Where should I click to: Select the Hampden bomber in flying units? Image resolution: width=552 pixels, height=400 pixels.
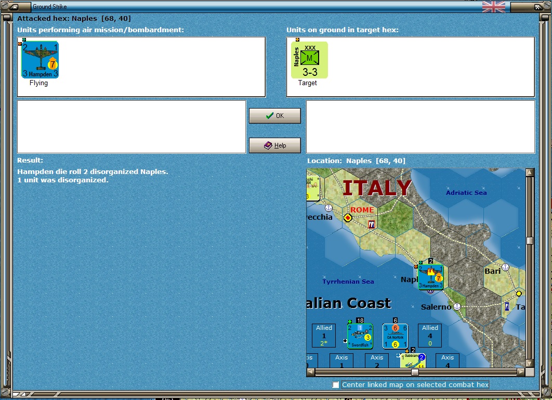[x=40, y=59]
